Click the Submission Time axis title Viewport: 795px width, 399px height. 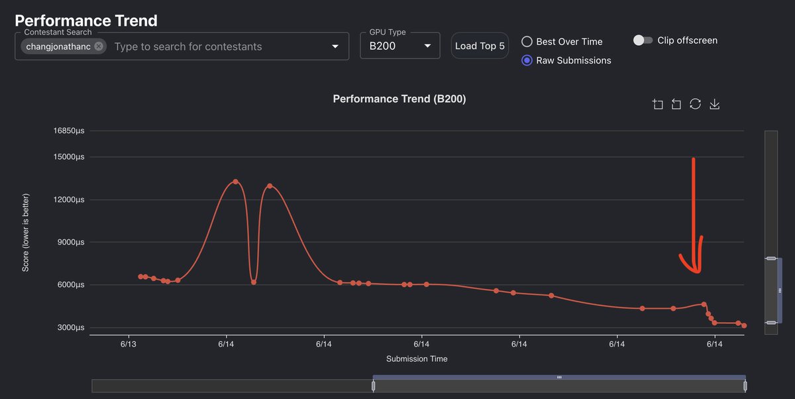tap(417, 359)
